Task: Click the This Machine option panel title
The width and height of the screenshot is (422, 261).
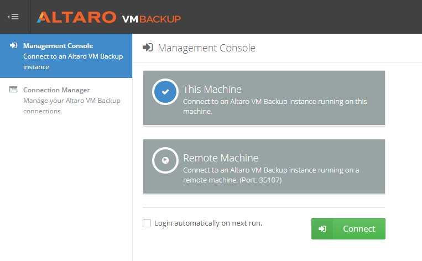Action: pos(212,90)
